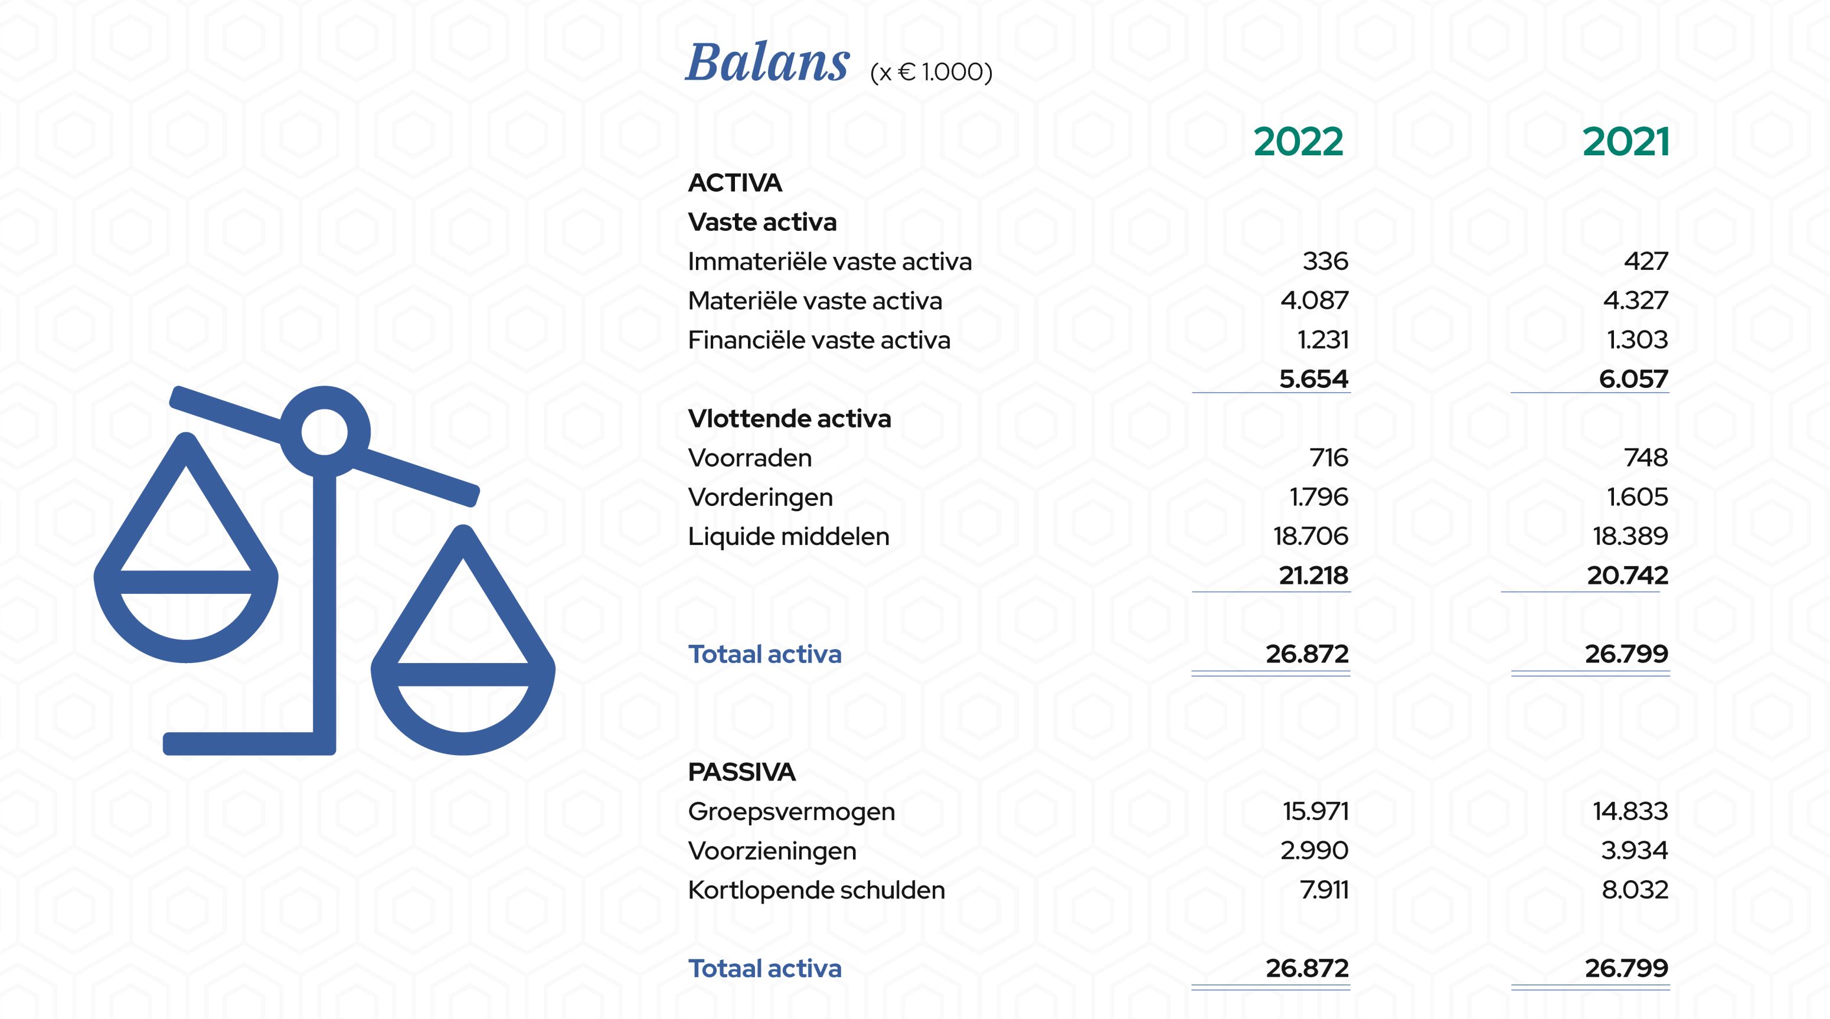Select the 2022 column header

tap(1298, 142)
